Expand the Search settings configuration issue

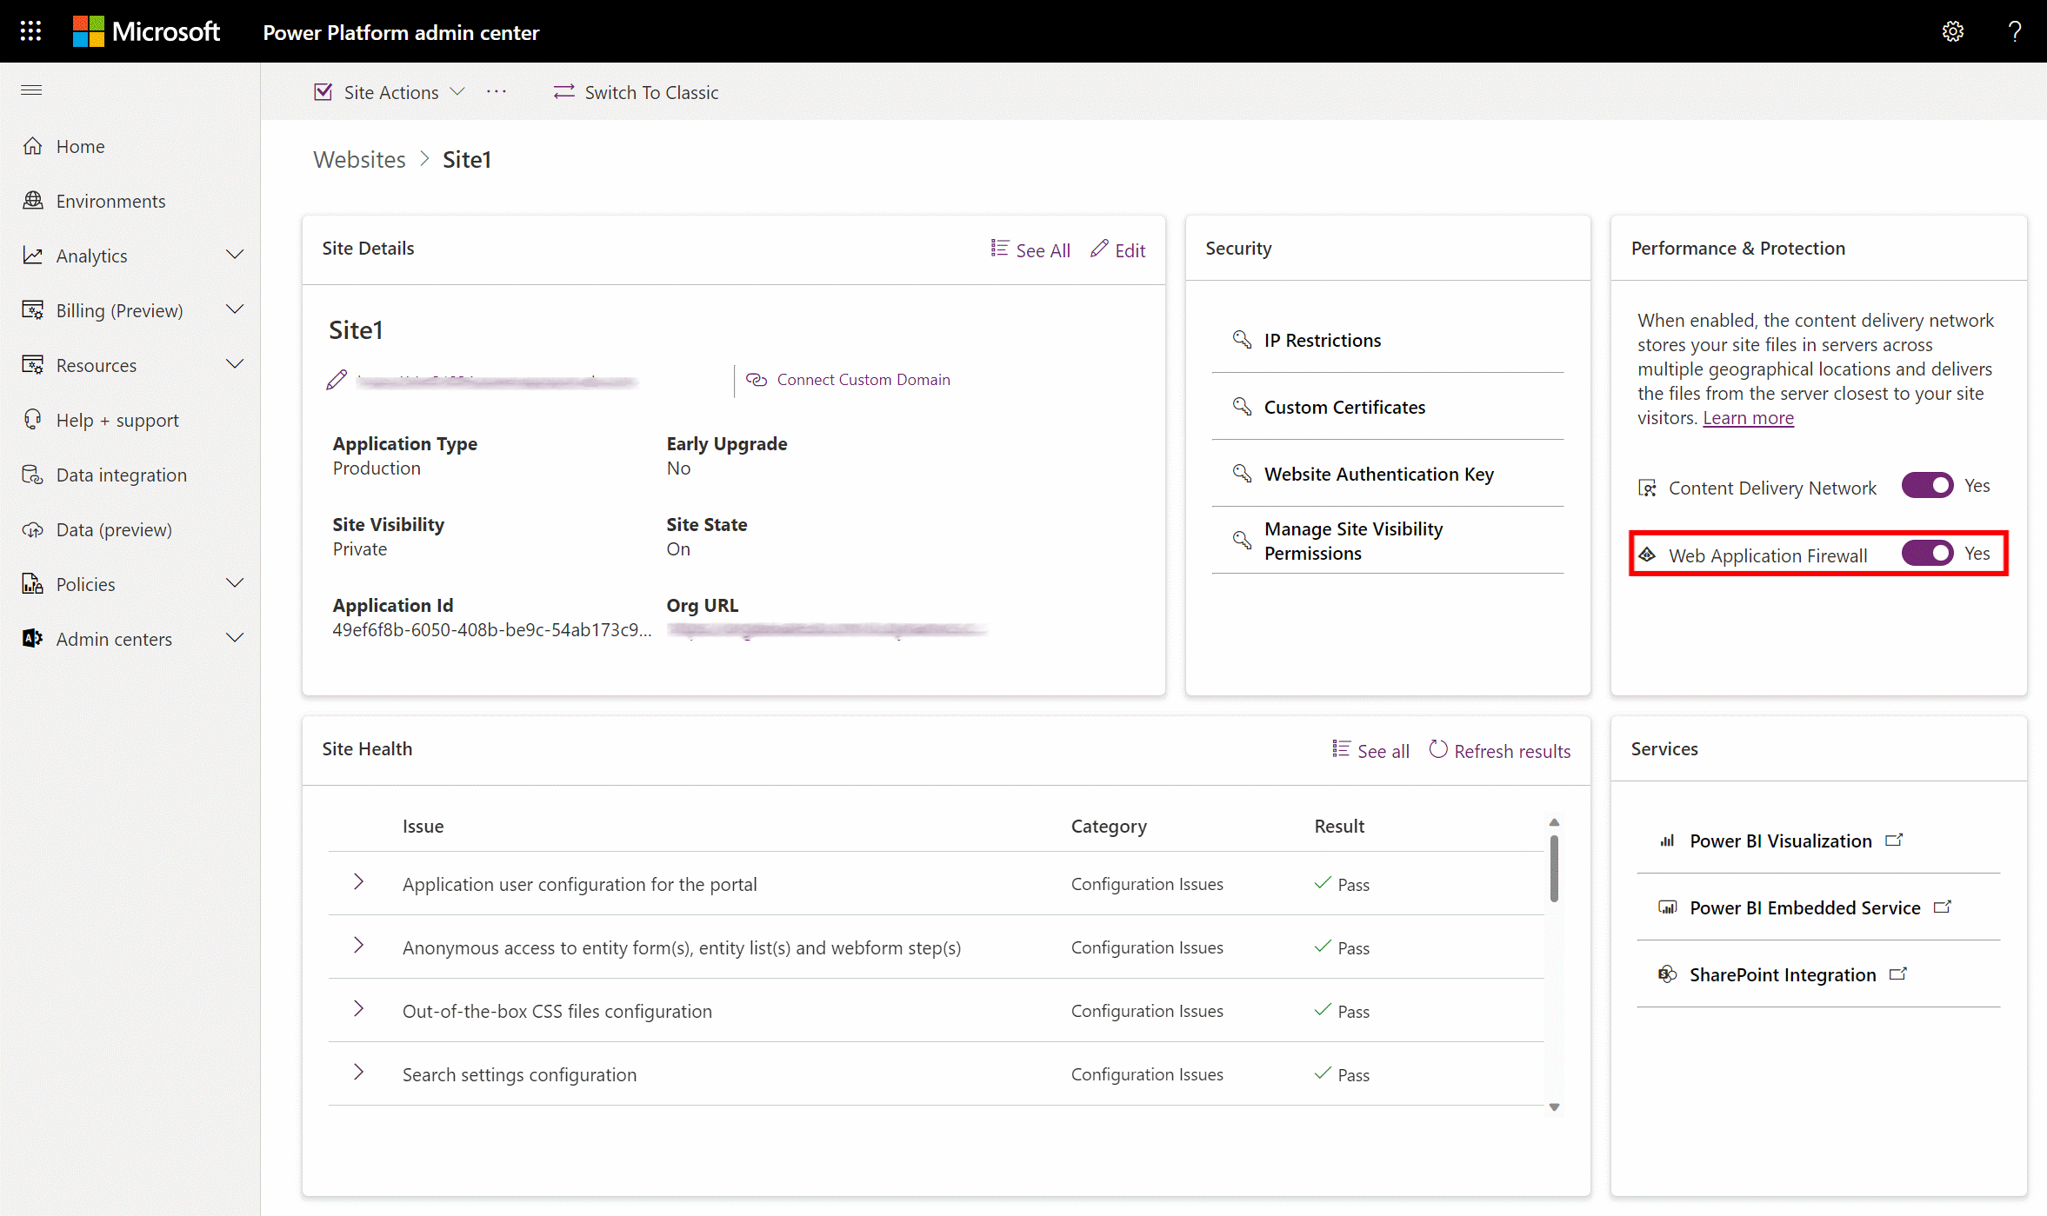(x=359, y=1073)
